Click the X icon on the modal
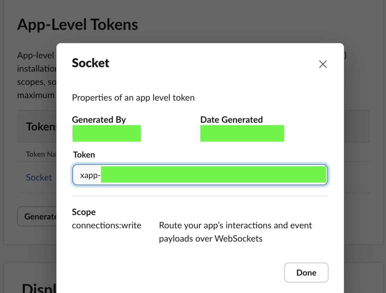This screenshot has height=293, width=386. click(323, 64)
